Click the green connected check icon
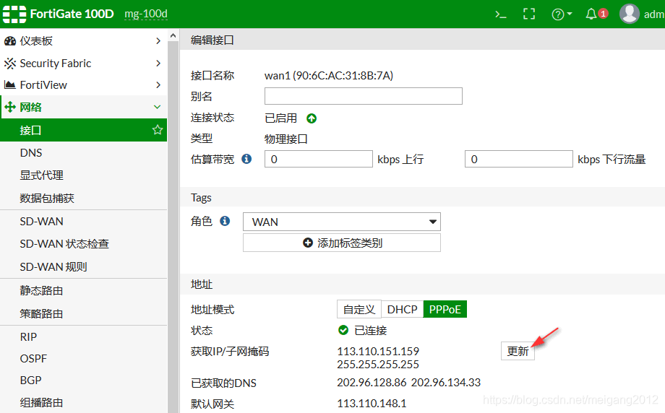 coord(343,330)
